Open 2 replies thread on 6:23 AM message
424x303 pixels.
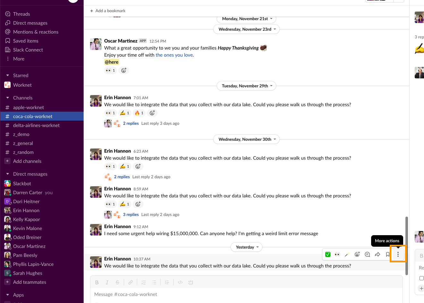[x=122, y=177]
